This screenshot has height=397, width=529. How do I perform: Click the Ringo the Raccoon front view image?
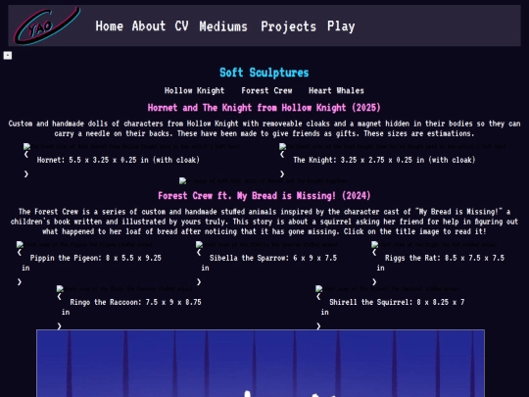pos(124,288)
